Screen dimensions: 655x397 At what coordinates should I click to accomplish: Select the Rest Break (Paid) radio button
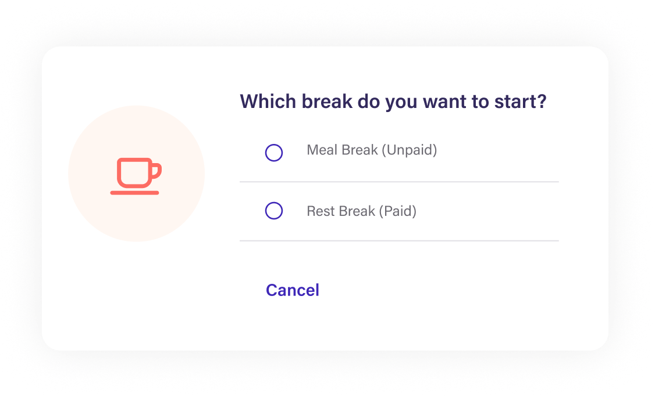pyautogui.click(x=273, y=211)
